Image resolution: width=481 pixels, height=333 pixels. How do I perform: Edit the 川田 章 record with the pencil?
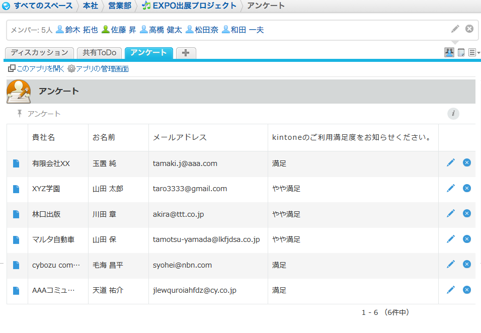click(x=451, y=213)
